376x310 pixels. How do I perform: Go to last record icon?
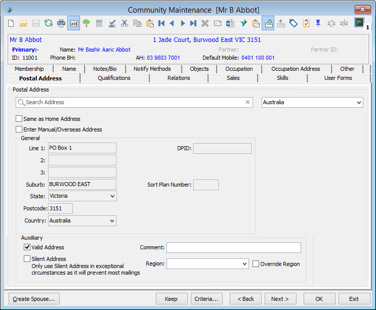[193, 23]
